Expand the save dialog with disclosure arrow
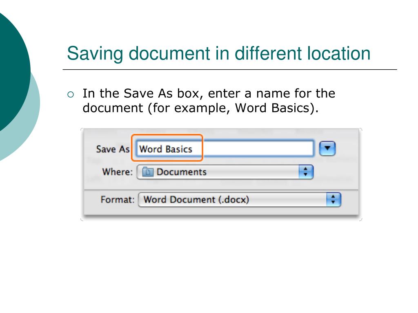Viewport: 418px width, 313px height. click(x=327, y=148)
